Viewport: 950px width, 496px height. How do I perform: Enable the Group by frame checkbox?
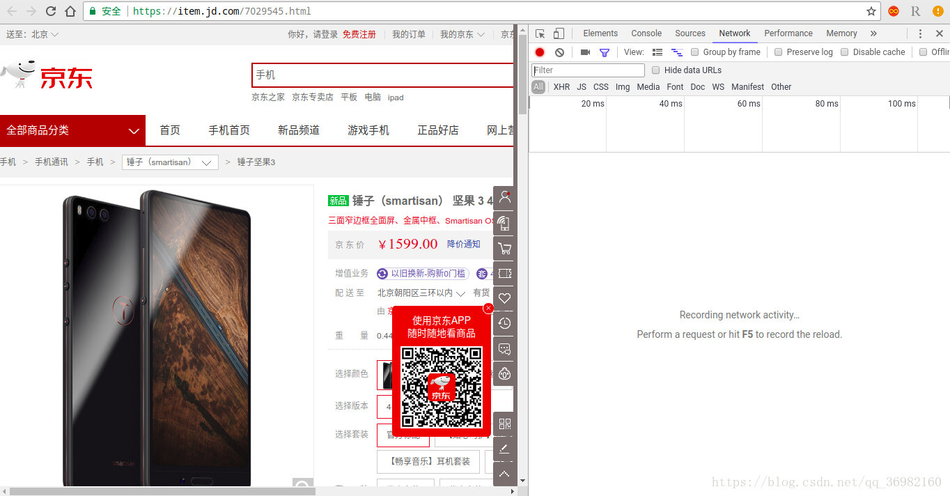[x=694, y=52]
